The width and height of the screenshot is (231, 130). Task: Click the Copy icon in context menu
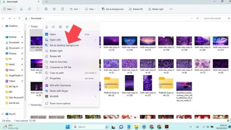[54, 27]
